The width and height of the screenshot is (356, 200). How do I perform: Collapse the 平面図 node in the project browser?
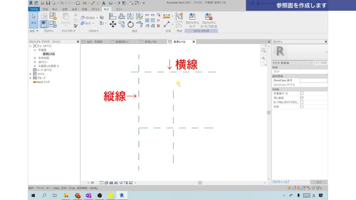[x=36, y=50]
